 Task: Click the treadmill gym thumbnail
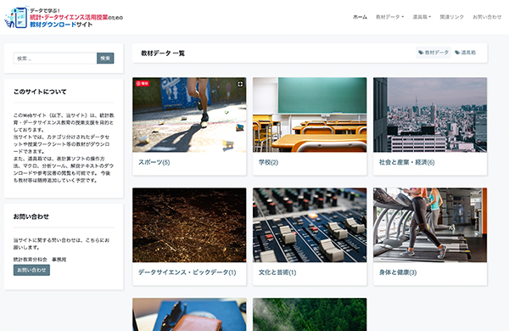pyautogui.click(x=430, y=225)
